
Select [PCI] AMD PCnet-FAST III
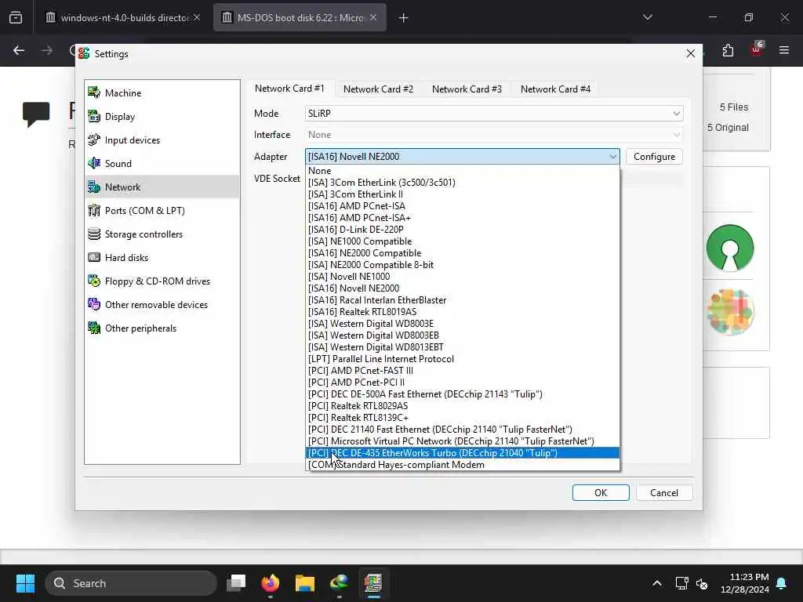[463, 371]
